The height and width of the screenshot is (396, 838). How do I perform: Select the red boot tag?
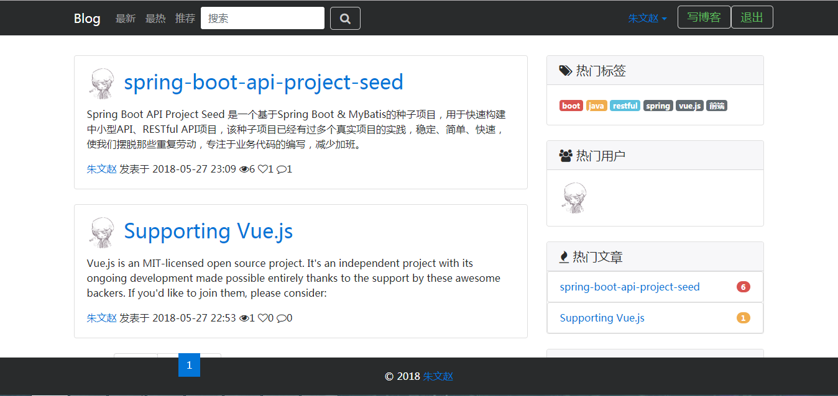coord(571,106)
